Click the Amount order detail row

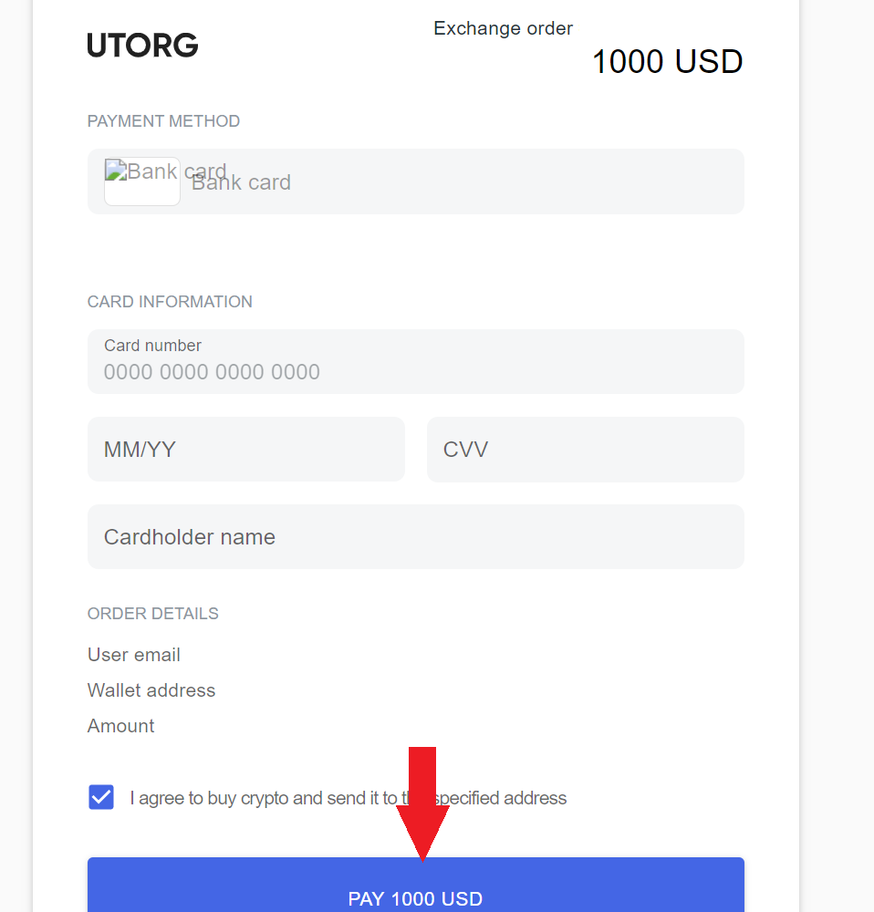coord(121,726)
